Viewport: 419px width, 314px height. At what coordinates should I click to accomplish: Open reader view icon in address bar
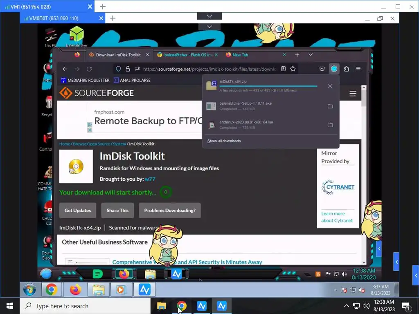coord(284,69)
